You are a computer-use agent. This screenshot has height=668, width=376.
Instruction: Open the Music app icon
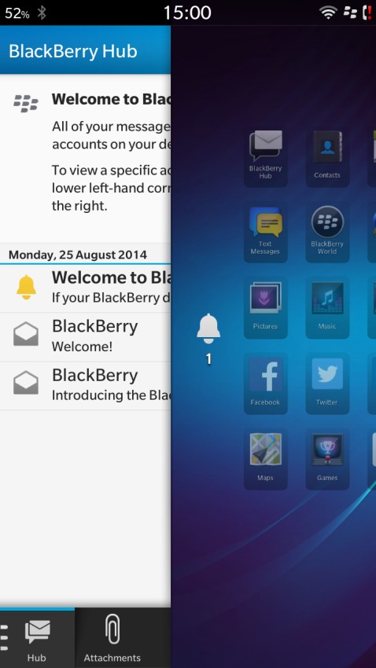pos(327,307)
